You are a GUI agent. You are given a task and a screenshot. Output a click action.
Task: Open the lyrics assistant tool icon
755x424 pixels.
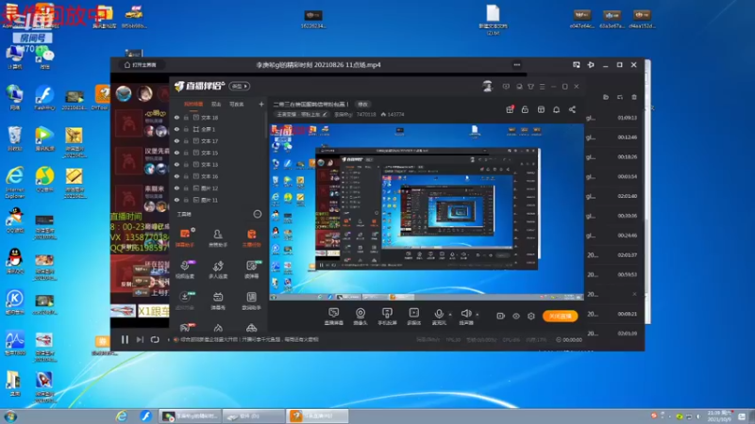[x=251, y=301]
